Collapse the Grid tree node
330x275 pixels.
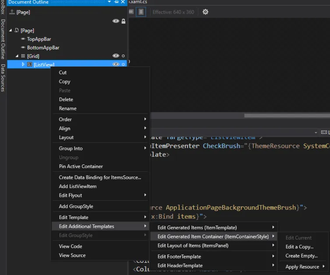pyautogui.click(x=17, y=56)
